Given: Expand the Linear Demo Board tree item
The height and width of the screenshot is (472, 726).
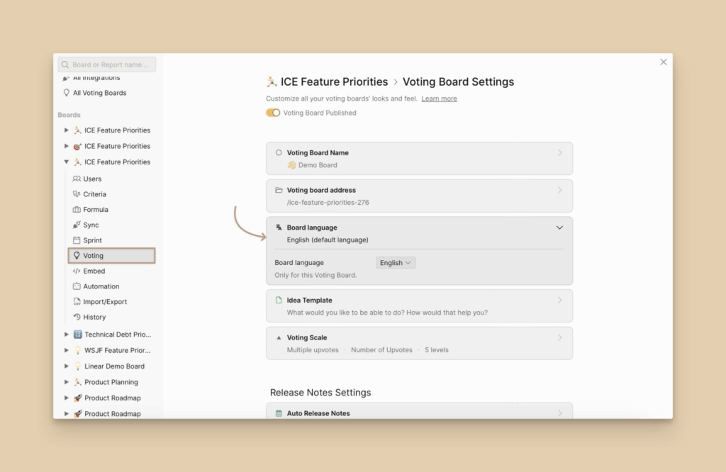Looking at the screenshot, I should coord(67,366).
